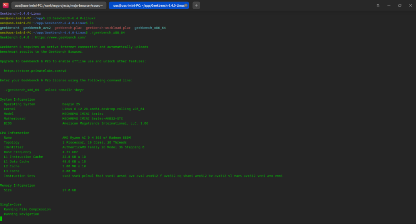Click the 'cd Geekbench-6.4.0-Linux/' command text

(x=71, y=18)
